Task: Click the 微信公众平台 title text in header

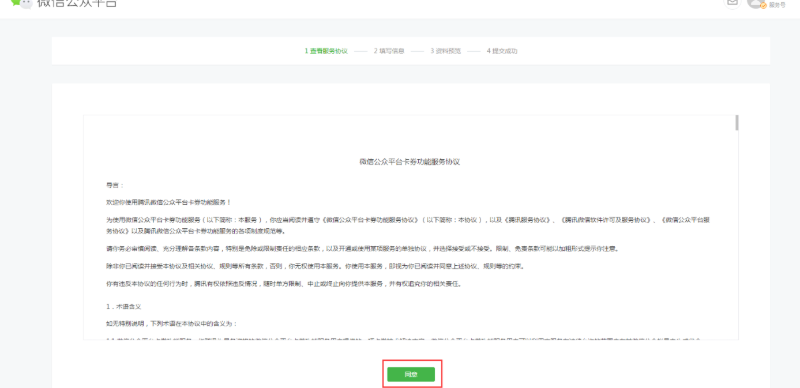Action: (77, 3)
